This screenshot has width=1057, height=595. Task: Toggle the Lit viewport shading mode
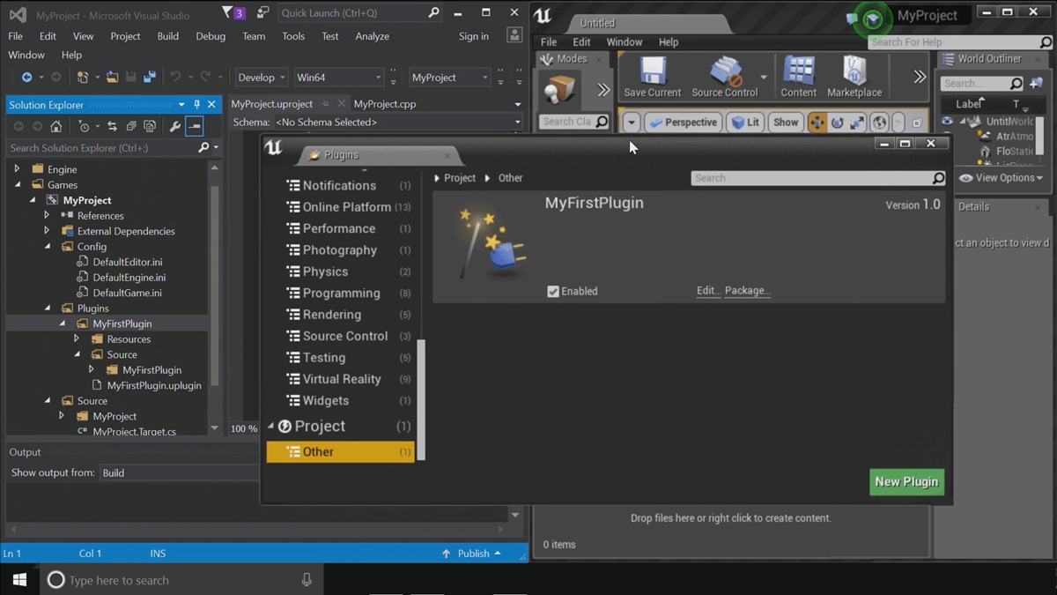click(x=745, y=122)
